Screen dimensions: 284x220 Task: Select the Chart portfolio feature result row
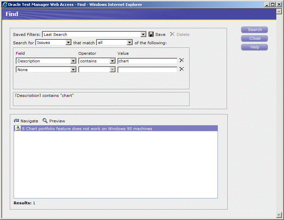pos(116,128)
